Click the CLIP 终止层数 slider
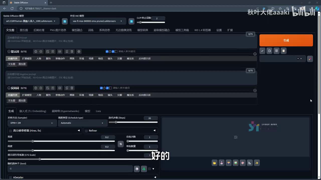321x180 pixels. pos(151,22)
